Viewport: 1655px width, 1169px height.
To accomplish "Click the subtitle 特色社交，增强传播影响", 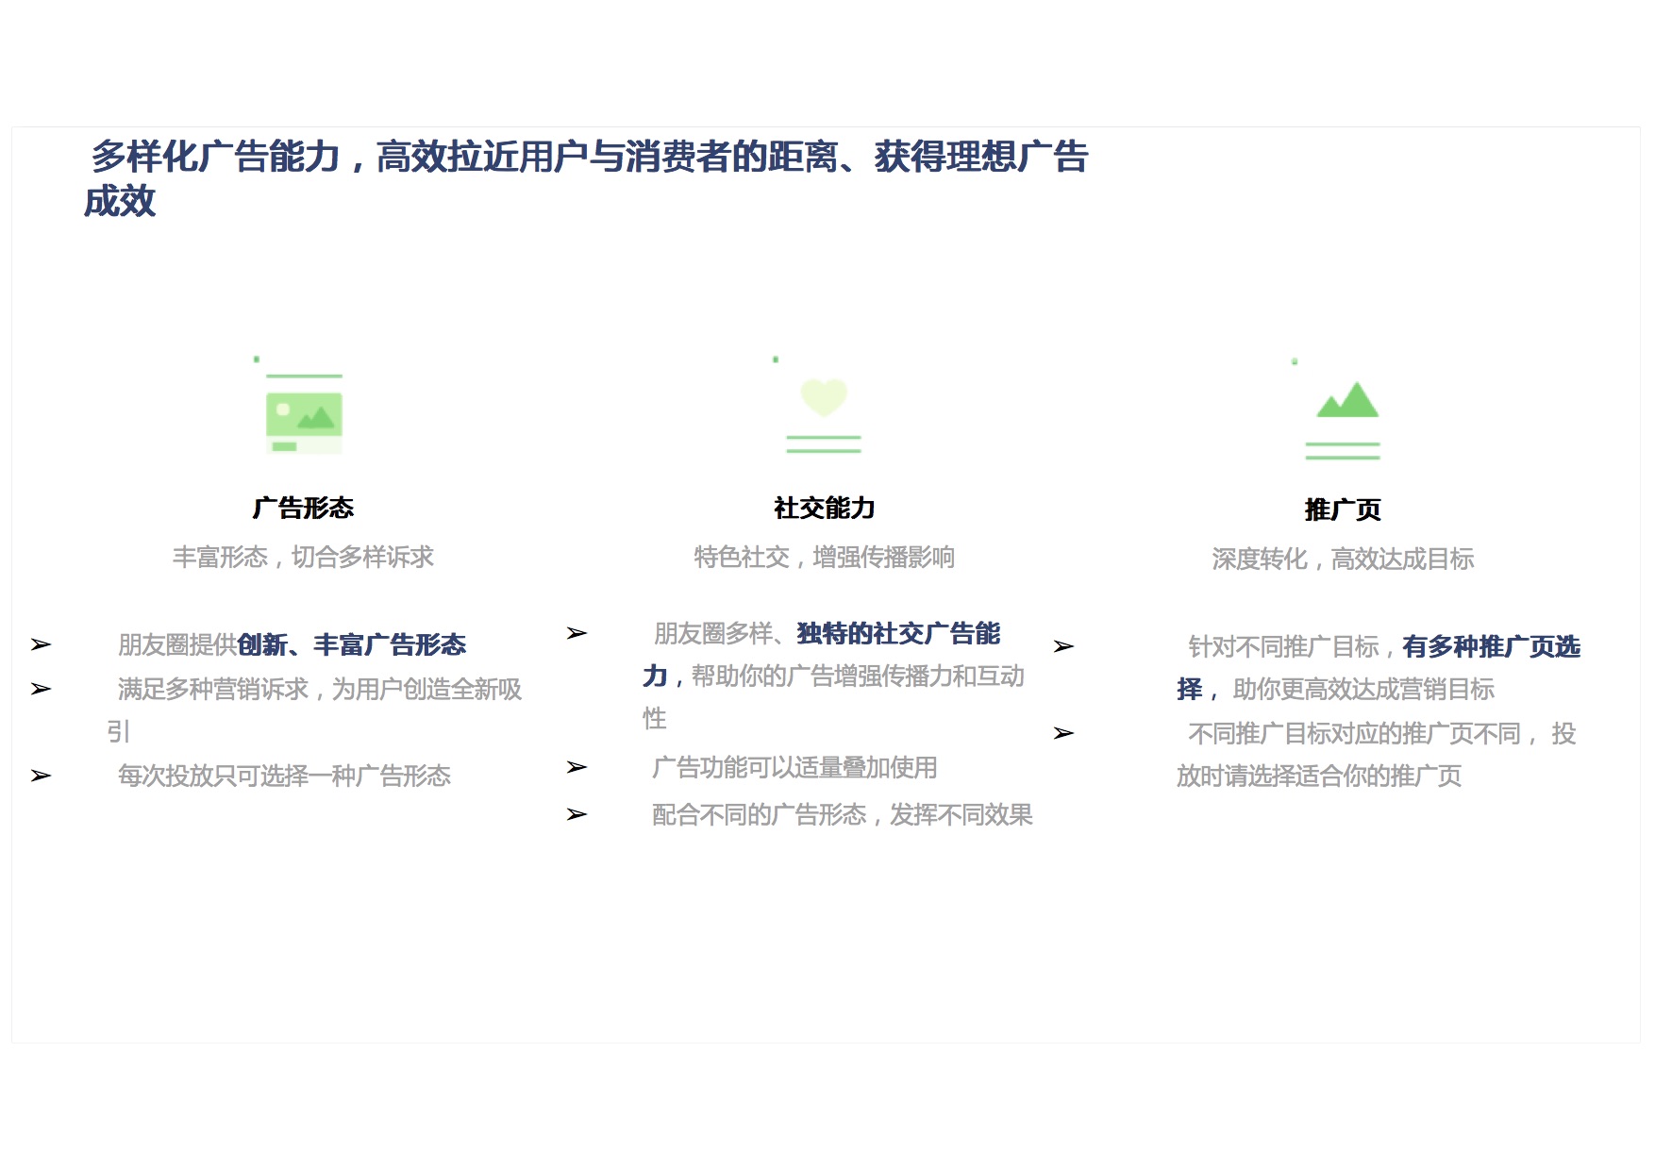I will click(x=824, y=558).
